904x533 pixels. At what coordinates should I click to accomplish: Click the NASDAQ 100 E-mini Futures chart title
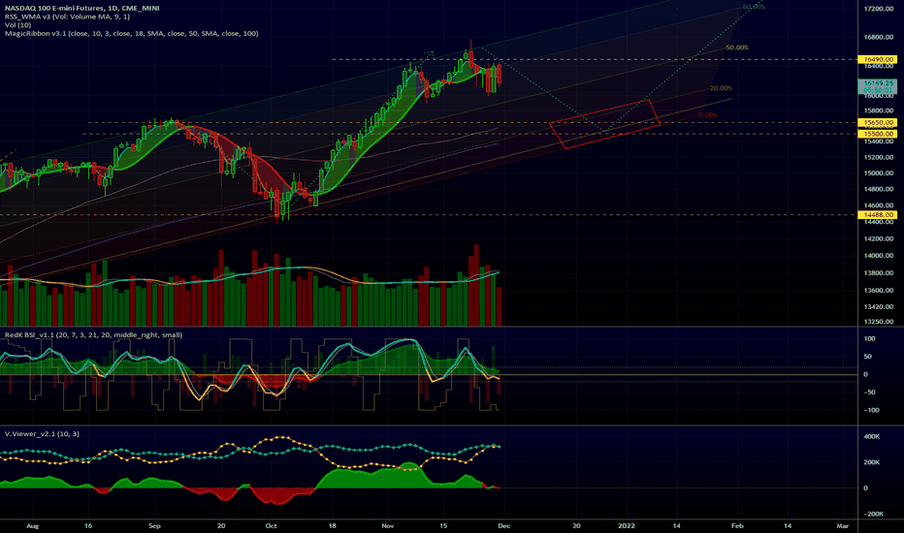(81, 8)
